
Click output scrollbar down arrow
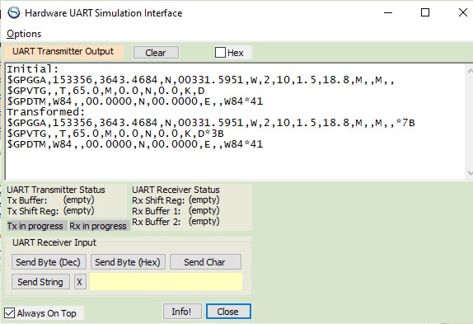pos(470,172)
